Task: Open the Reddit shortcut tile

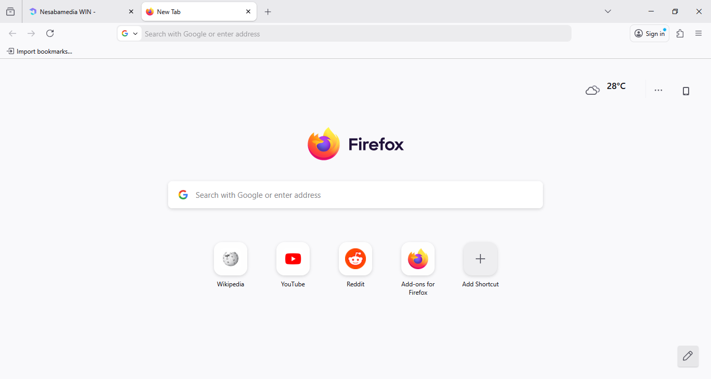Action: 355,259
